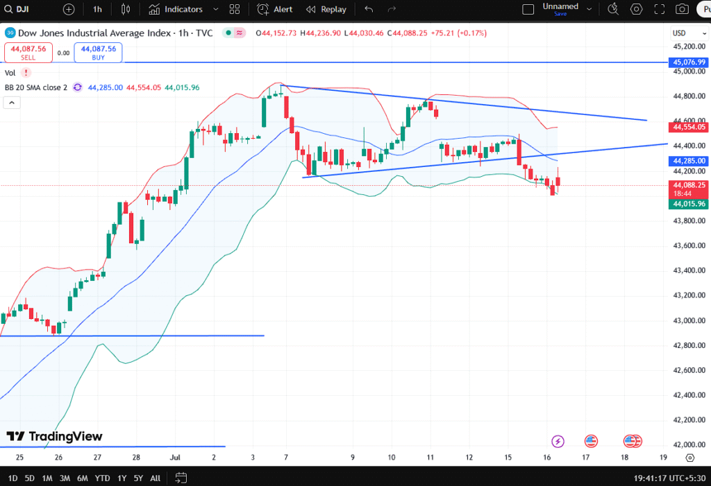711x486 pixels.
Task: Click the red 44,554.05 upper band label
Action: [688, 127]
